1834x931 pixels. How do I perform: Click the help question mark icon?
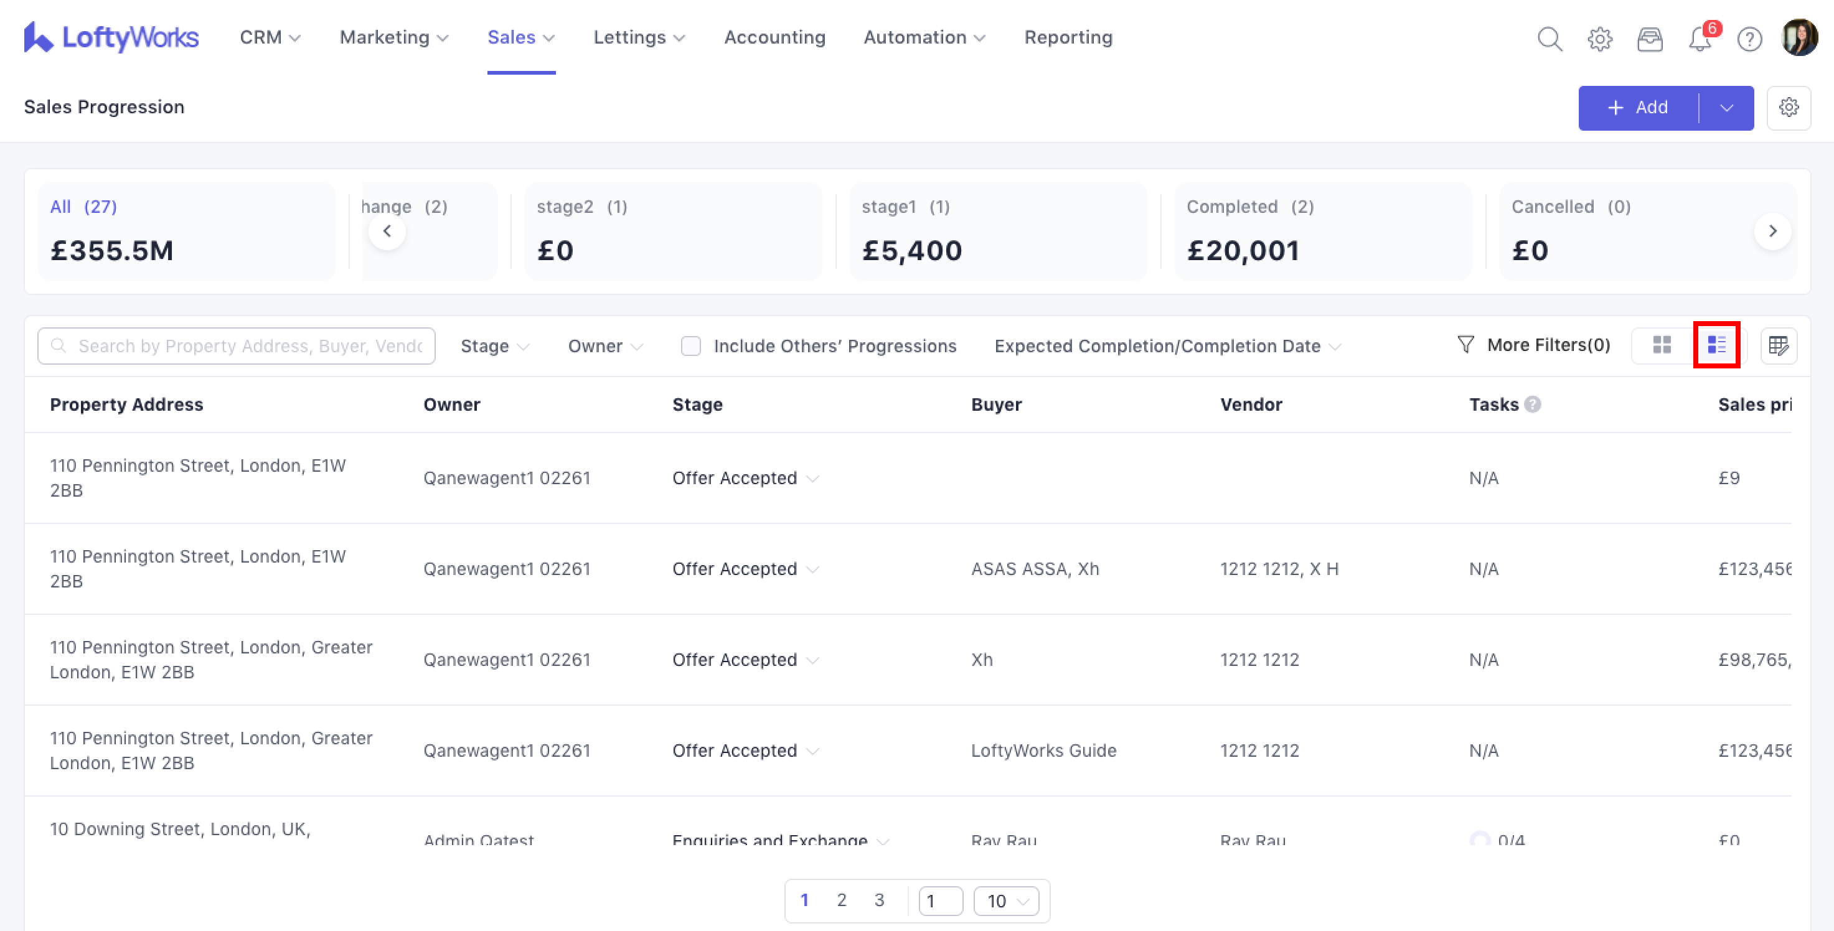click(x=1749, y=39)
